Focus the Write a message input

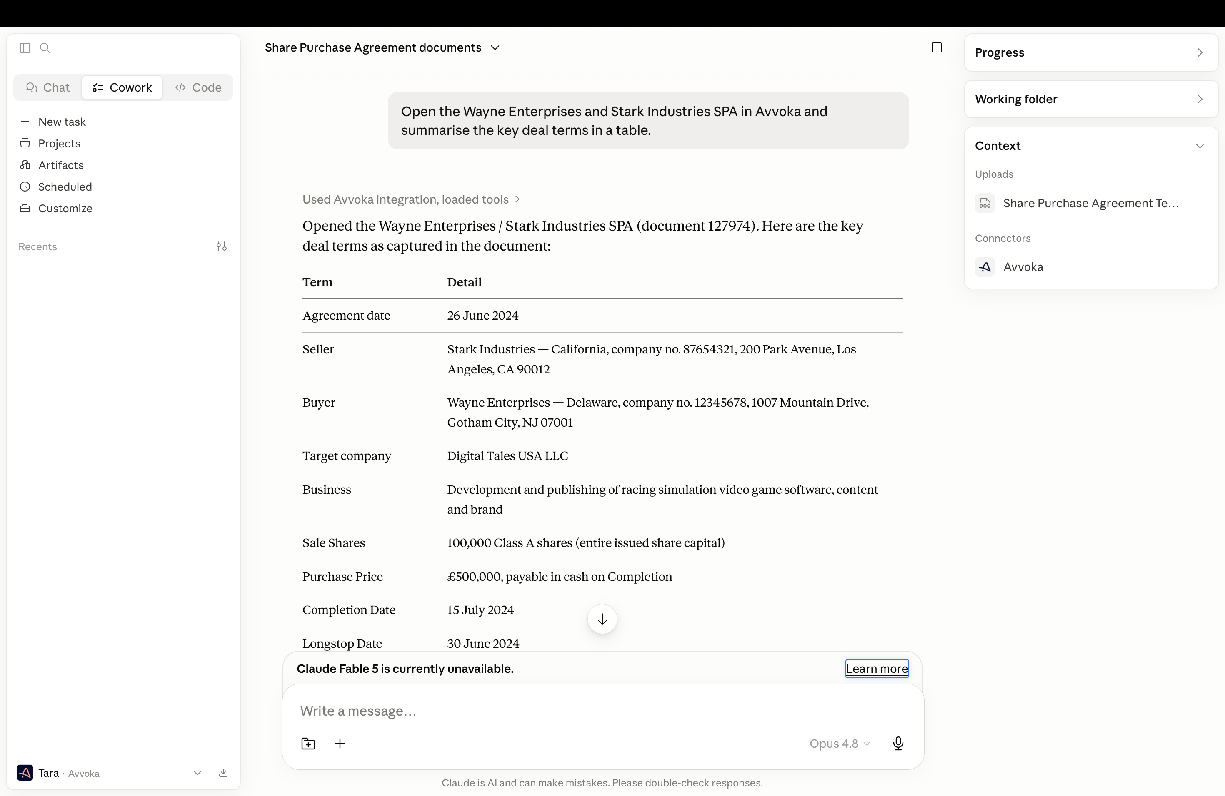point(602,711)
